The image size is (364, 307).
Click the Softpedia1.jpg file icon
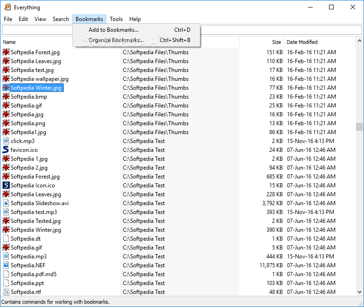pos(6,132)
